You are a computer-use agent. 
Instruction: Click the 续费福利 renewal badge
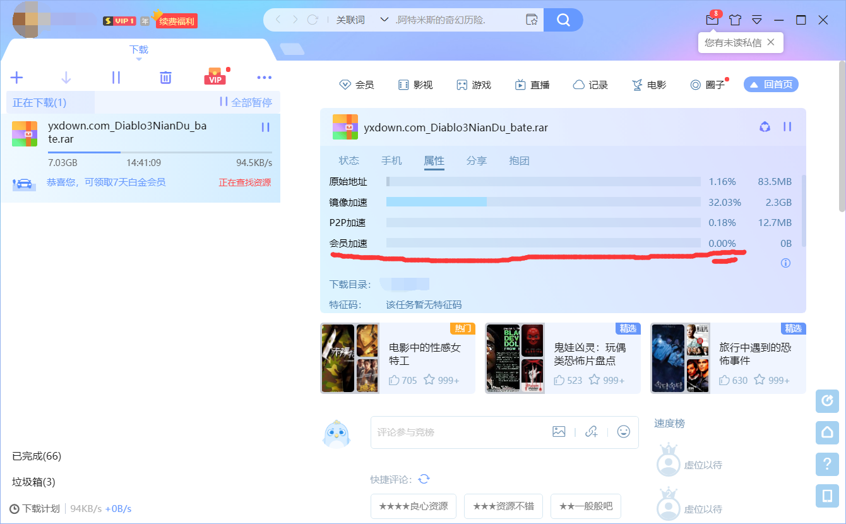(177, 21)
